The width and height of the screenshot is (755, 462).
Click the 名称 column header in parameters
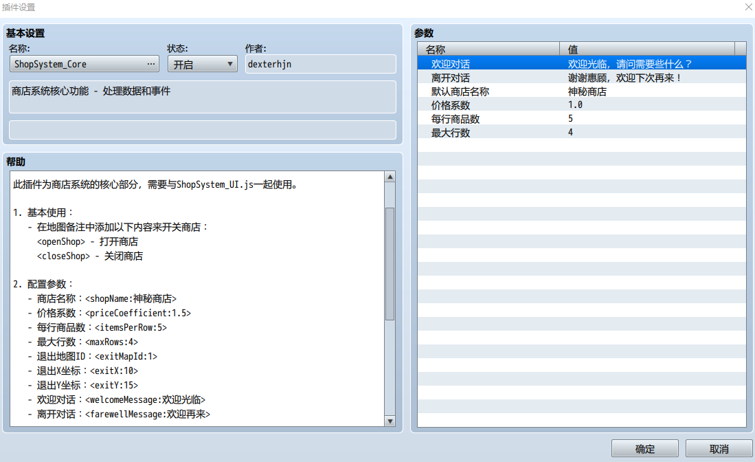point(488,49)
